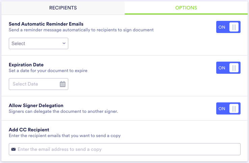Click the chevron arrow in Select dropdown
249x163 pixels.
[64, 43]
